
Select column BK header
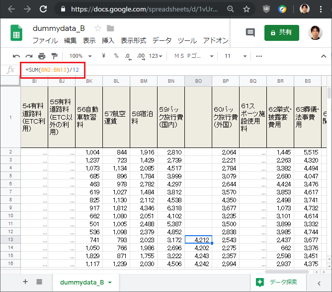pyautogui.click(x=89, y=81)
